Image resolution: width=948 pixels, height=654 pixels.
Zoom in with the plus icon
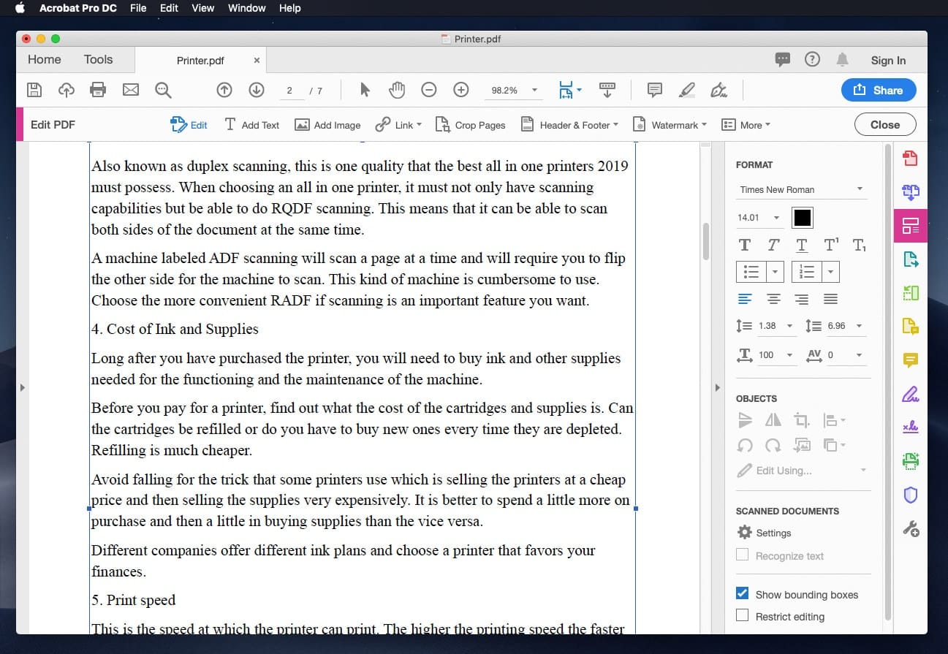pos(461,90)
